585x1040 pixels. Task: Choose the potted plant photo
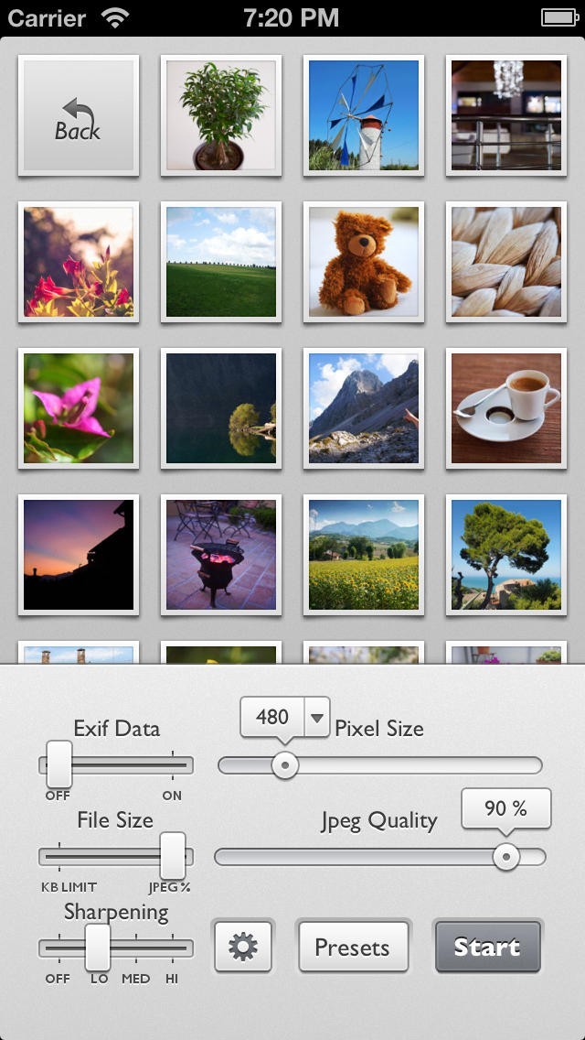coord(221,115)
